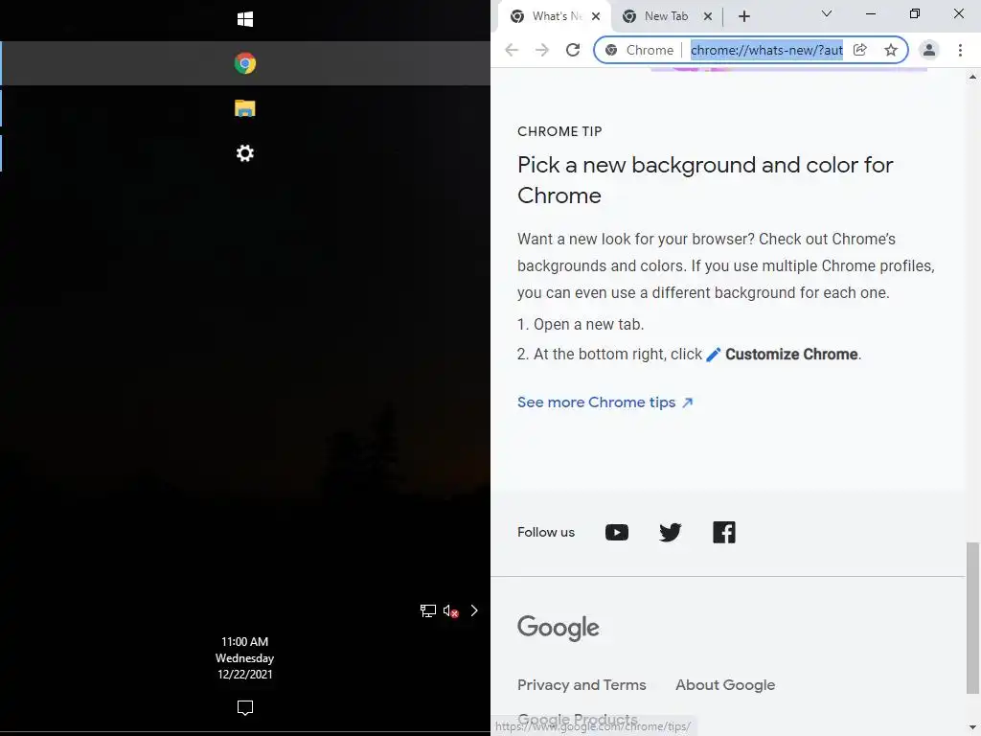This screenshot has height=736, width=981.
Task: Open Settings gear in the taskbar
Action: [x=244, y=153]
